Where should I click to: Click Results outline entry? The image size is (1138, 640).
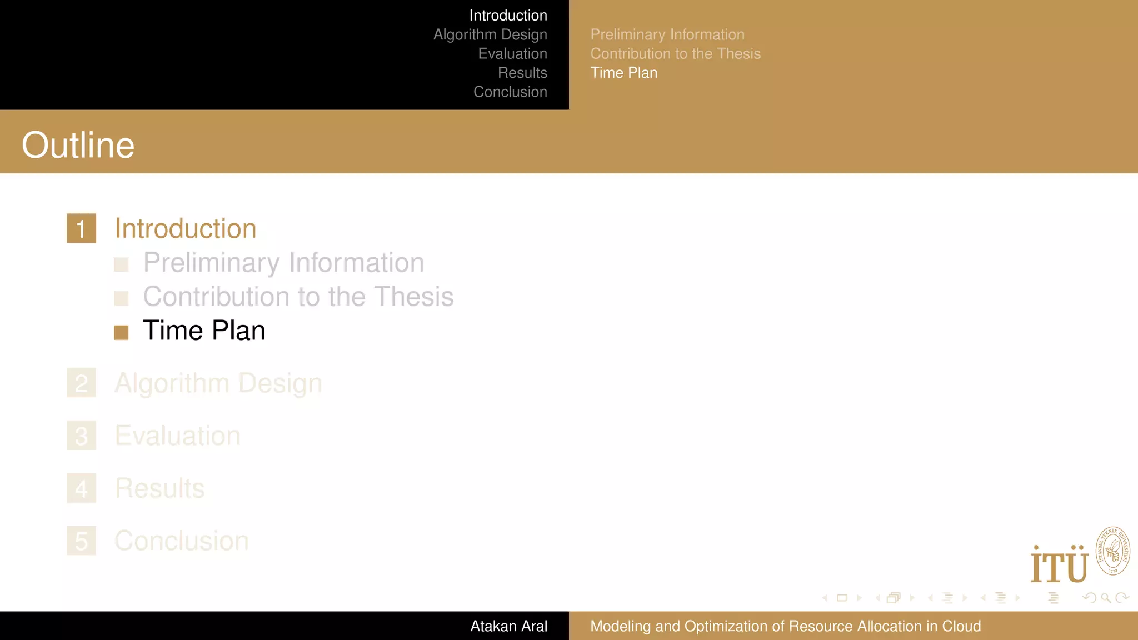pos(159,488)
